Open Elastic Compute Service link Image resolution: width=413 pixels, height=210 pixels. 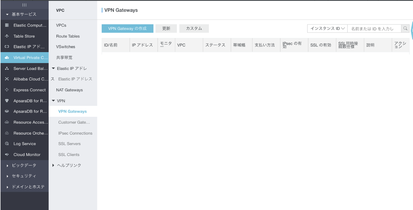pos(30,25)
